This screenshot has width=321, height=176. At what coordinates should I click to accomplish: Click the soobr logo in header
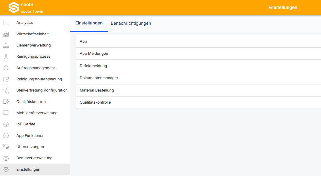coord(14,8)
